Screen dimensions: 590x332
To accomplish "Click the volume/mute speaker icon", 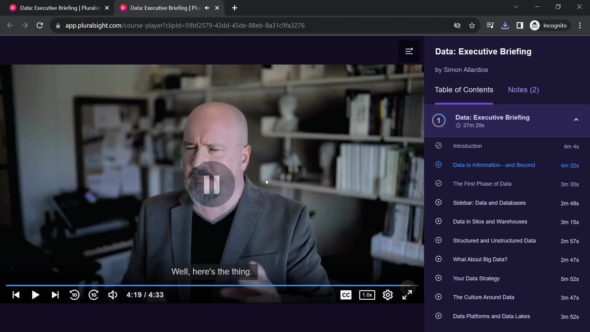I will click(x=113, y=295).
